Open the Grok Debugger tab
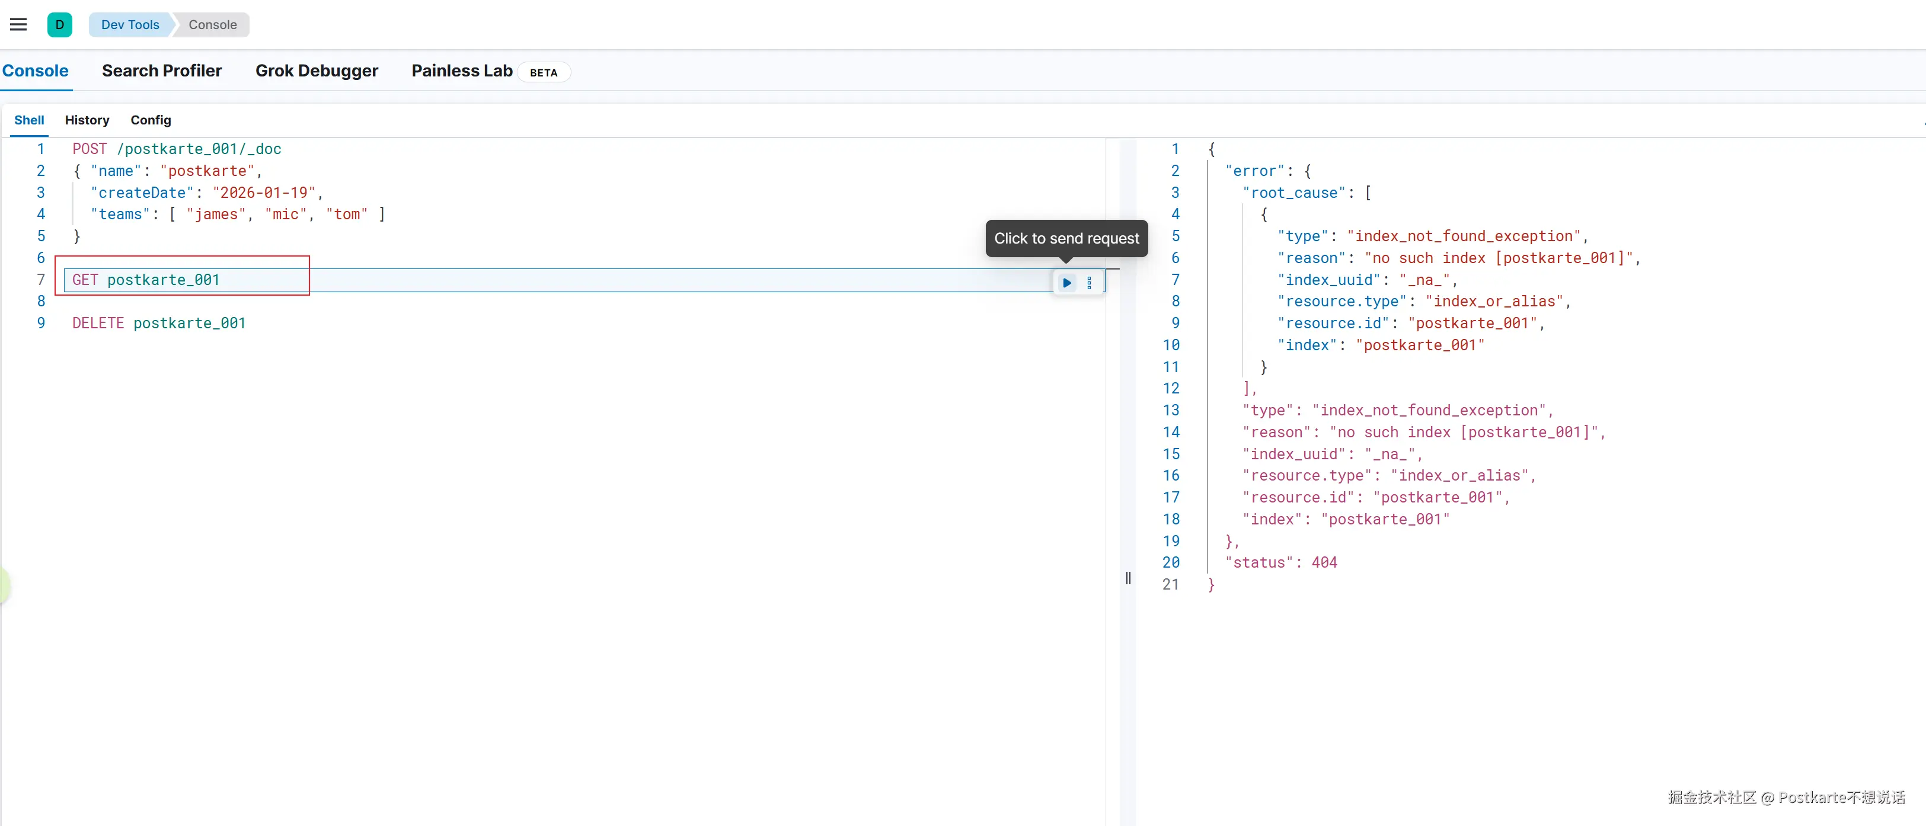Viewport: 1926px width, 826px height. pos(317,71)
